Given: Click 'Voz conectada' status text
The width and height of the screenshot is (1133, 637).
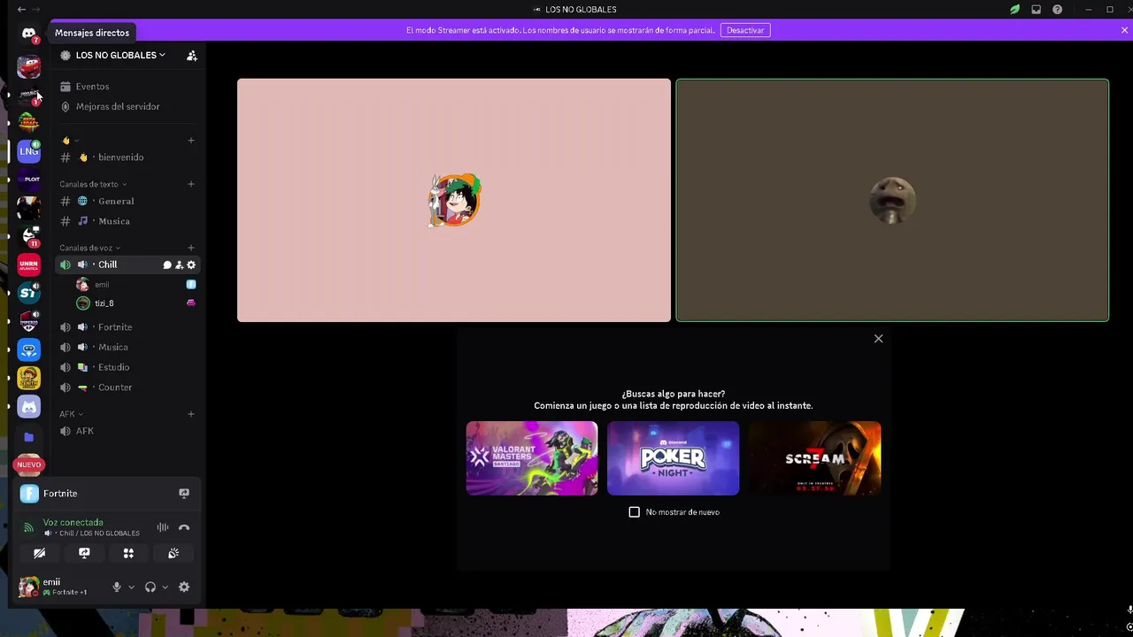Looking at the screenshot, I should click(73, 523).
